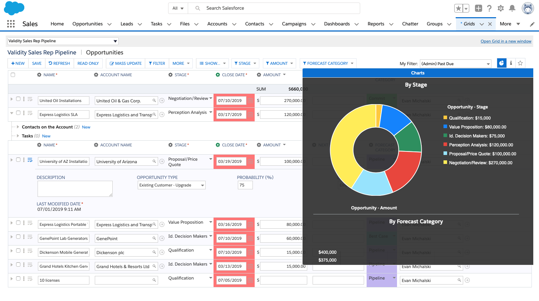Click the yellow Negotiation/Review legend swatch
Image resolution: width=539 pixels, height=301 pixels.
pyautogui.click(x=445, y=162)
